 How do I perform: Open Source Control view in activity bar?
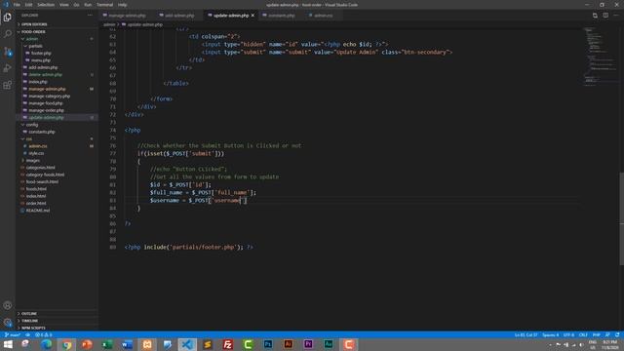(8, 52)
